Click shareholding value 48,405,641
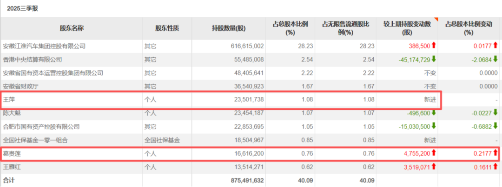This screenshot has height=187, width=502. pos(248,73)
